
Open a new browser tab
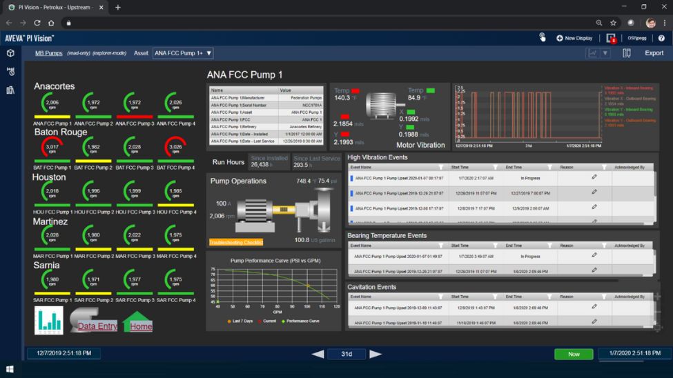117,8
